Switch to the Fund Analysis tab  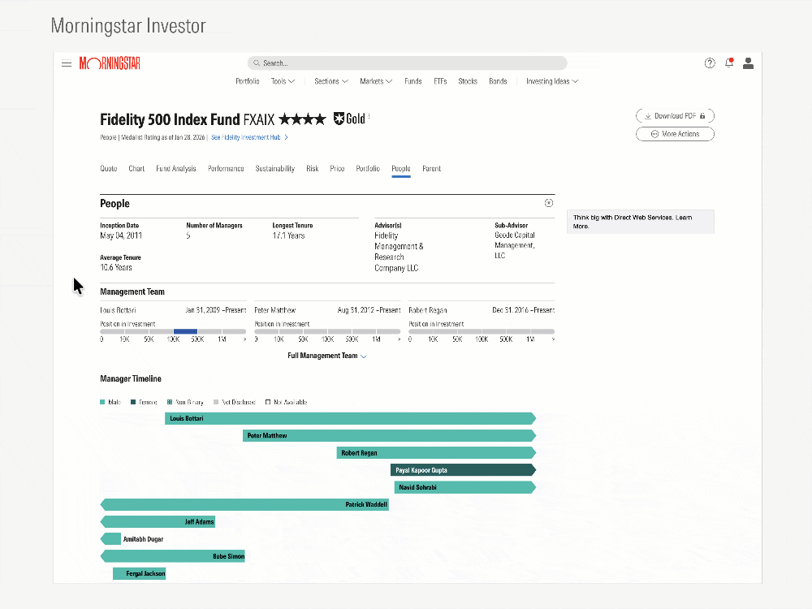(176, 169)
